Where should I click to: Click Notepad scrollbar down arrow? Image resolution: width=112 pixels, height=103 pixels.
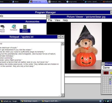[62, 95]
